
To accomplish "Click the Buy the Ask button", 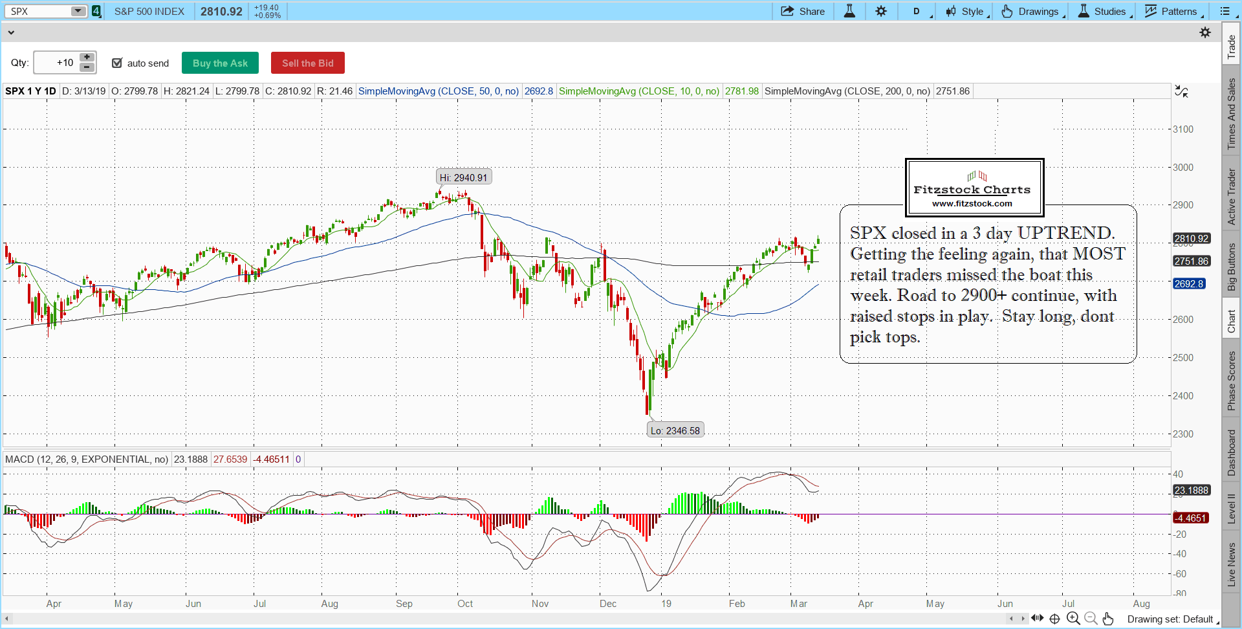I will pos(220,63).
